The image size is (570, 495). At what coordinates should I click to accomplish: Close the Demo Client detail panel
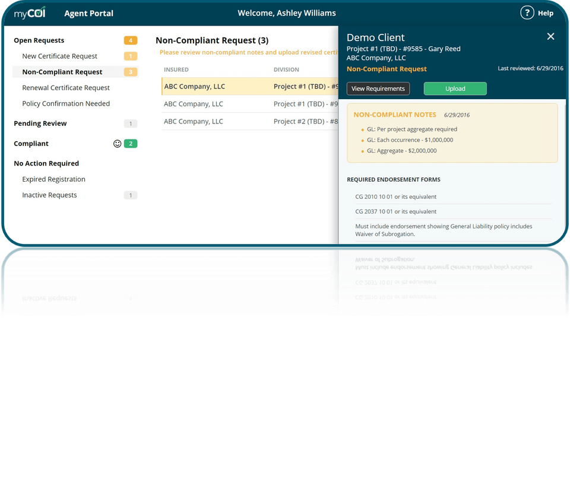[550, 36]
